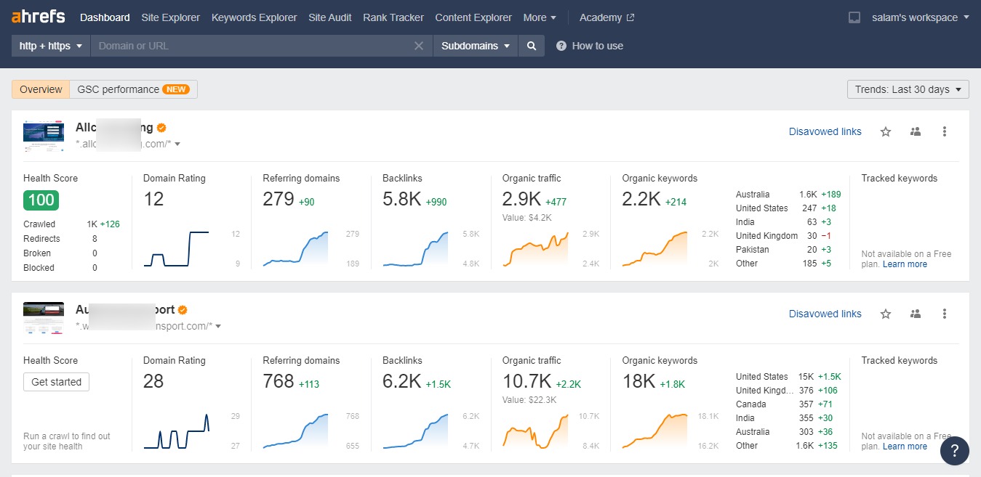Click the Backlinks value 5.8K
981x477 pixels.
(x=402, y=199)
